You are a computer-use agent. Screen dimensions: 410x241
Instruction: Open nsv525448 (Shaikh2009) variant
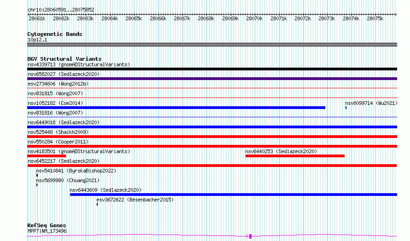[58, 132]
